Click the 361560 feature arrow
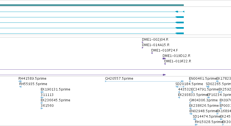 point(42,108)
